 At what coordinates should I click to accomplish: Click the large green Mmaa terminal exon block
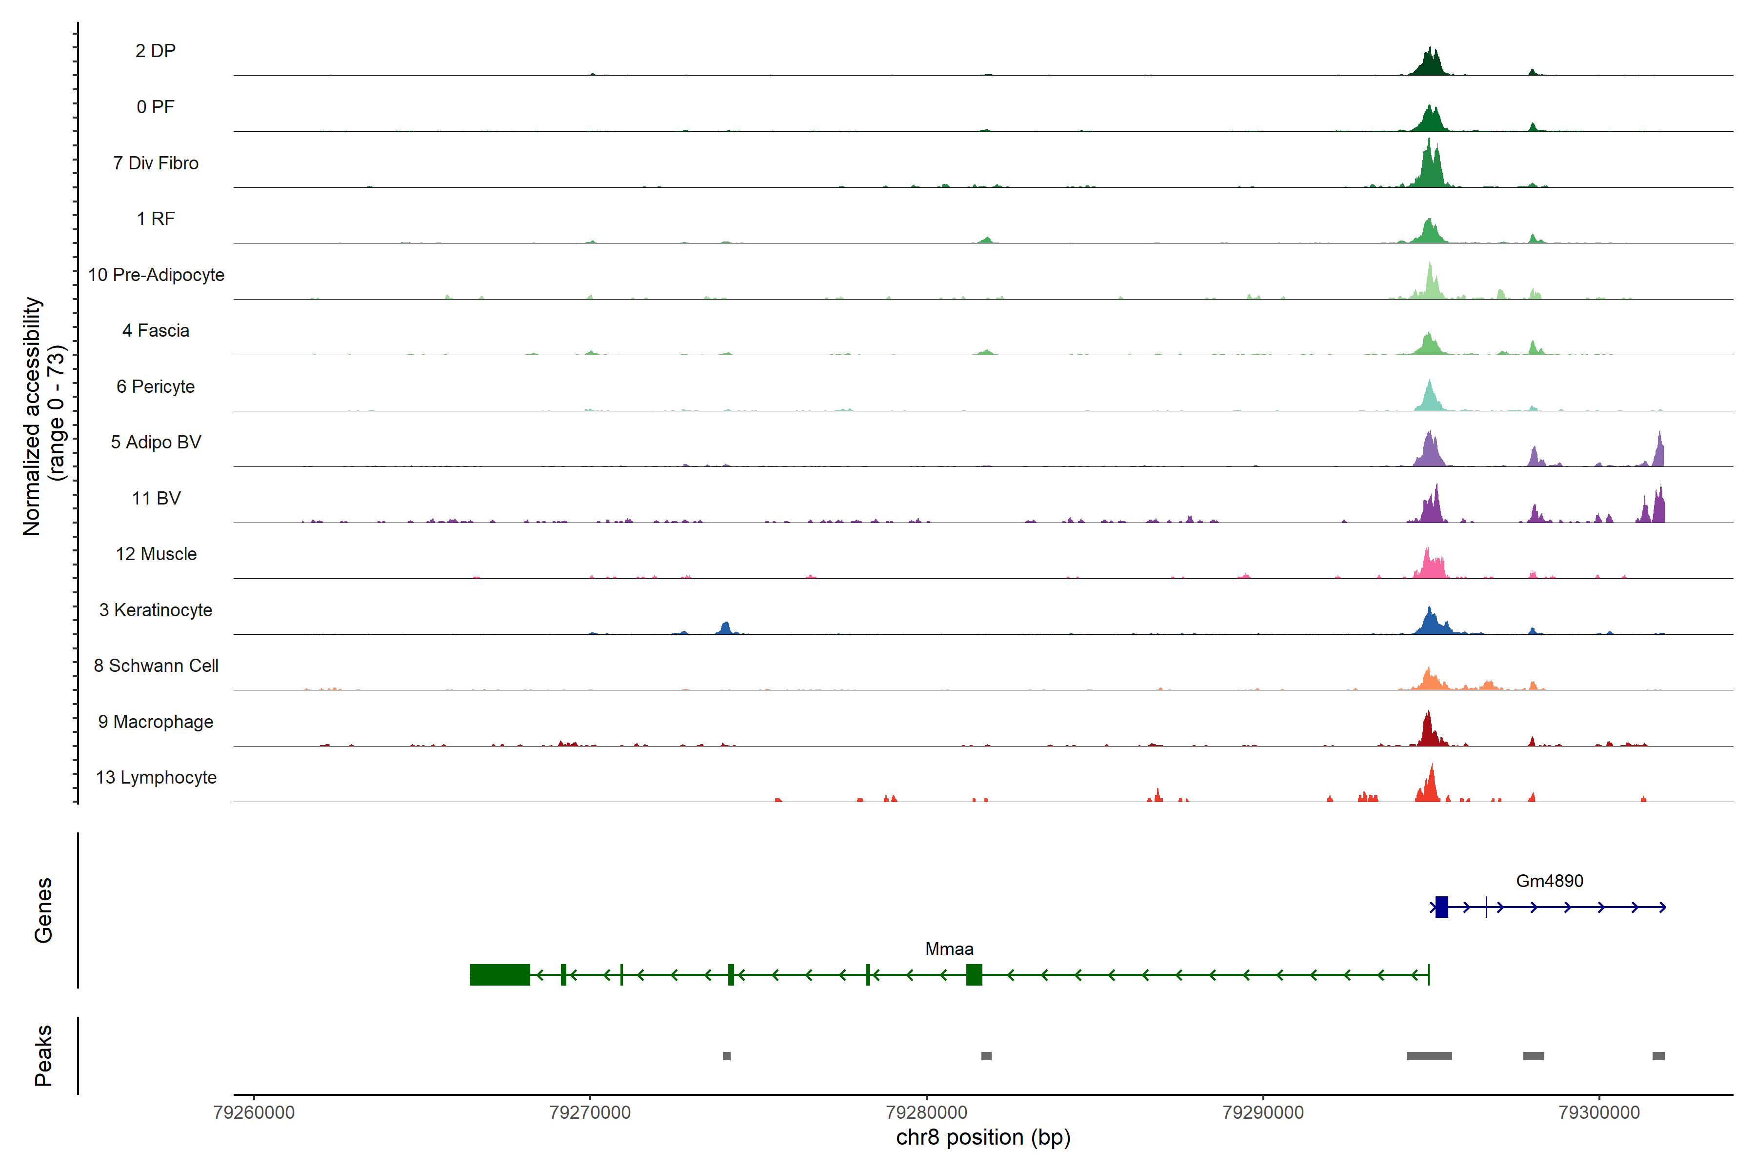coord(499,974)
